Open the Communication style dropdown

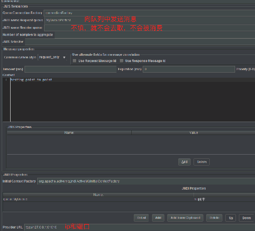[x=53, y=57]
